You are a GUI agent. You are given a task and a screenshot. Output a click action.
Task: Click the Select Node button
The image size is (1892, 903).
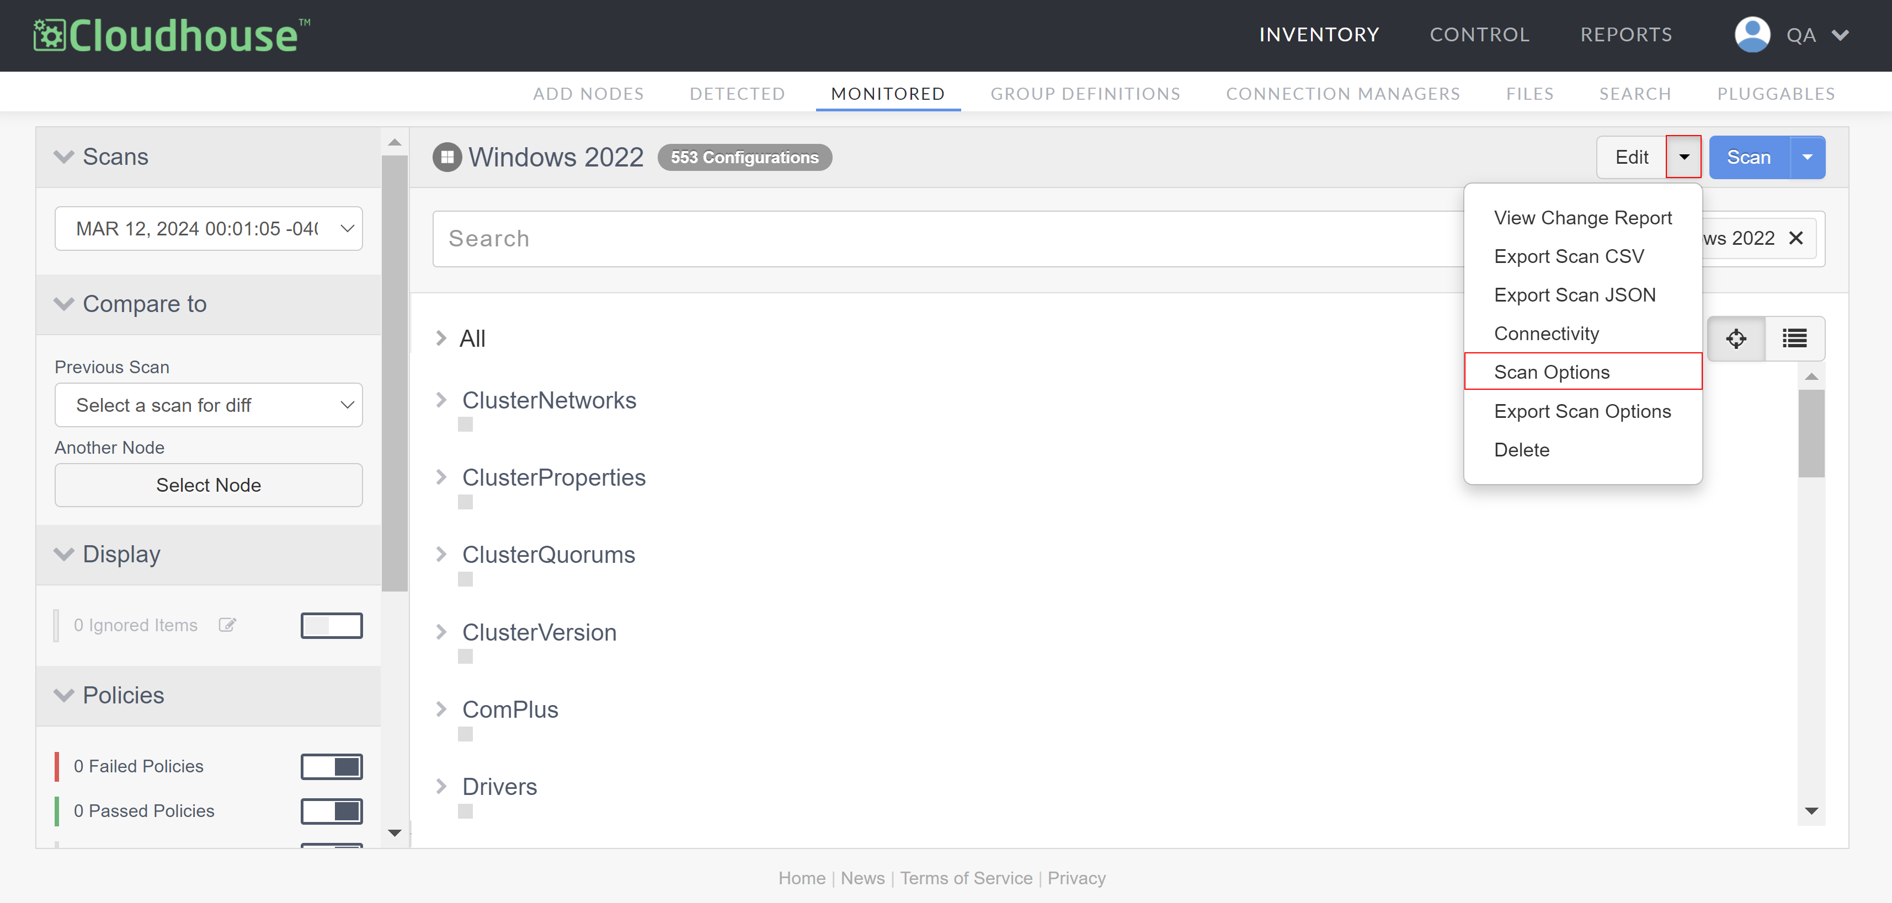pyautogui.click(x=209, y=485)
